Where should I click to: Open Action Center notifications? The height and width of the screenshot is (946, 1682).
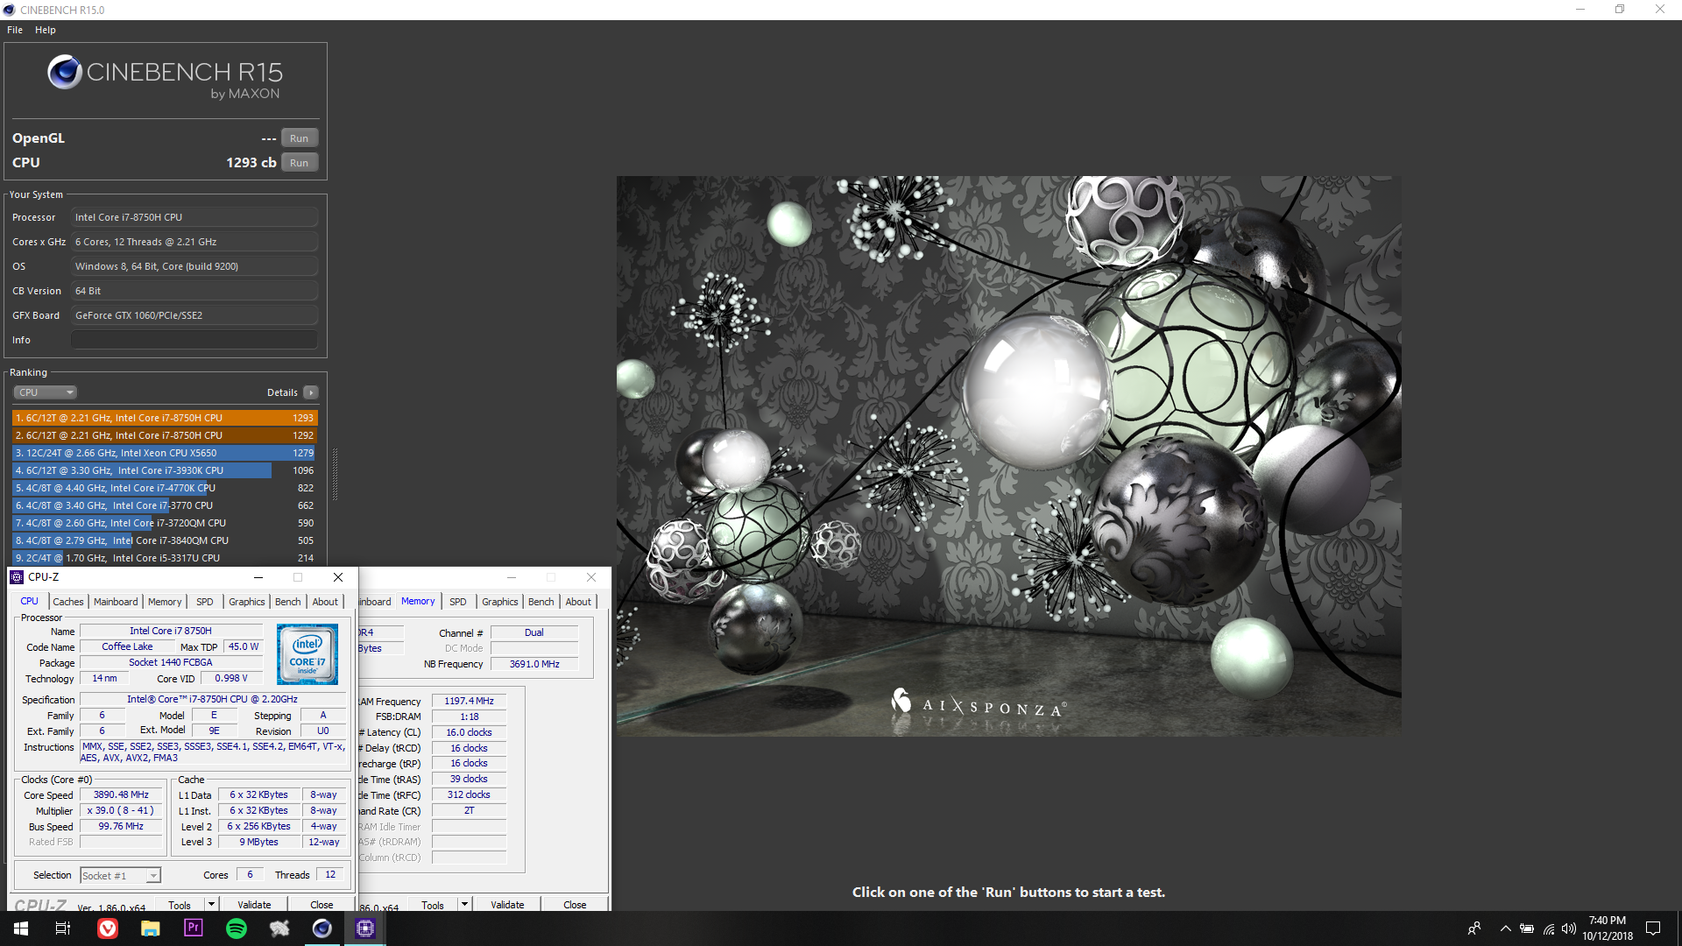(x=1653, y=928)
